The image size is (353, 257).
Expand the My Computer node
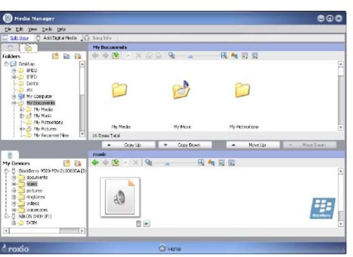click(x=14, y=96)
